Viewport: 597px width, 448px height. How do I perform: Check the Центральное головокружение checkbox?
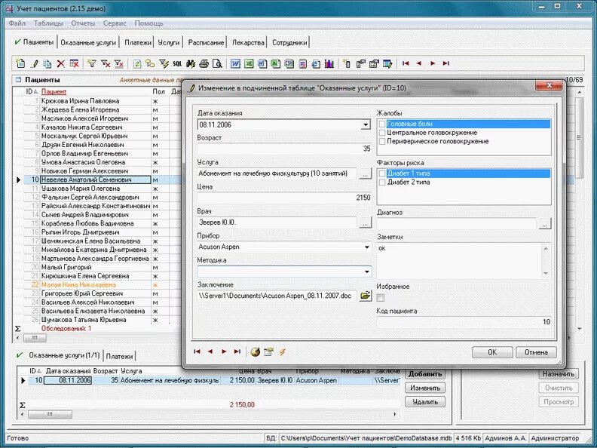(x=382, y=133)
